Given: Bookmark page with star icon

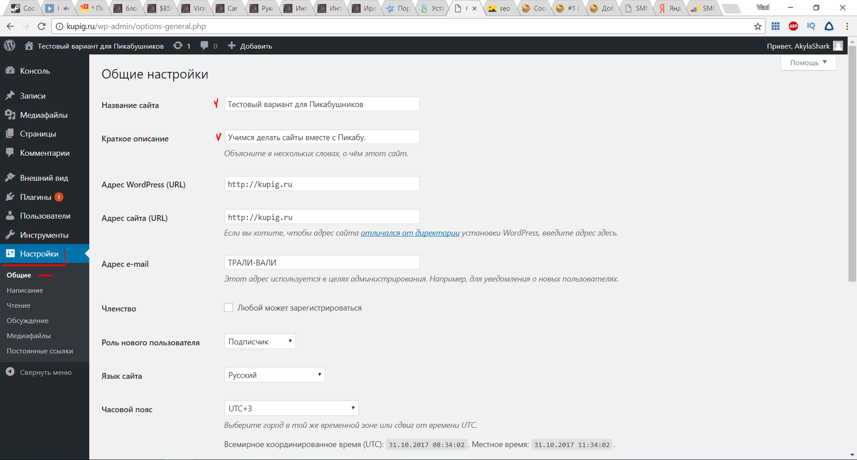Looking at the screenshot, I should 757,26.
